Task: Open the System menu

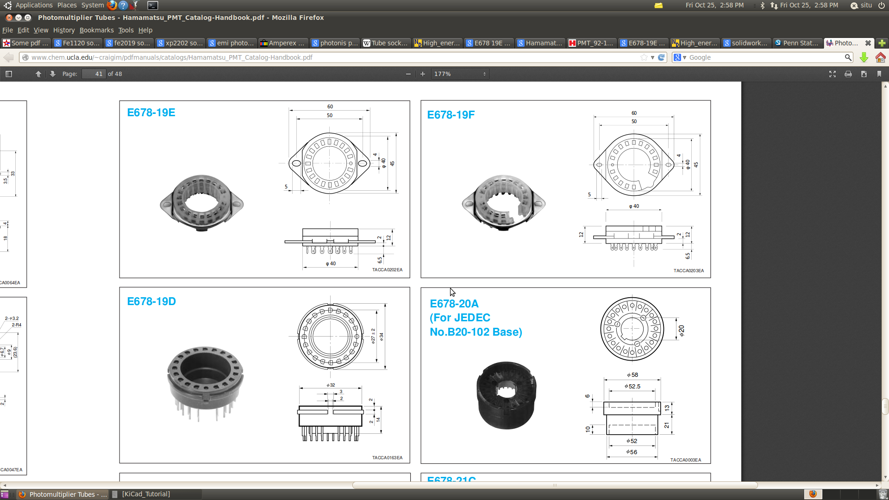Action: tap(93, 5)
